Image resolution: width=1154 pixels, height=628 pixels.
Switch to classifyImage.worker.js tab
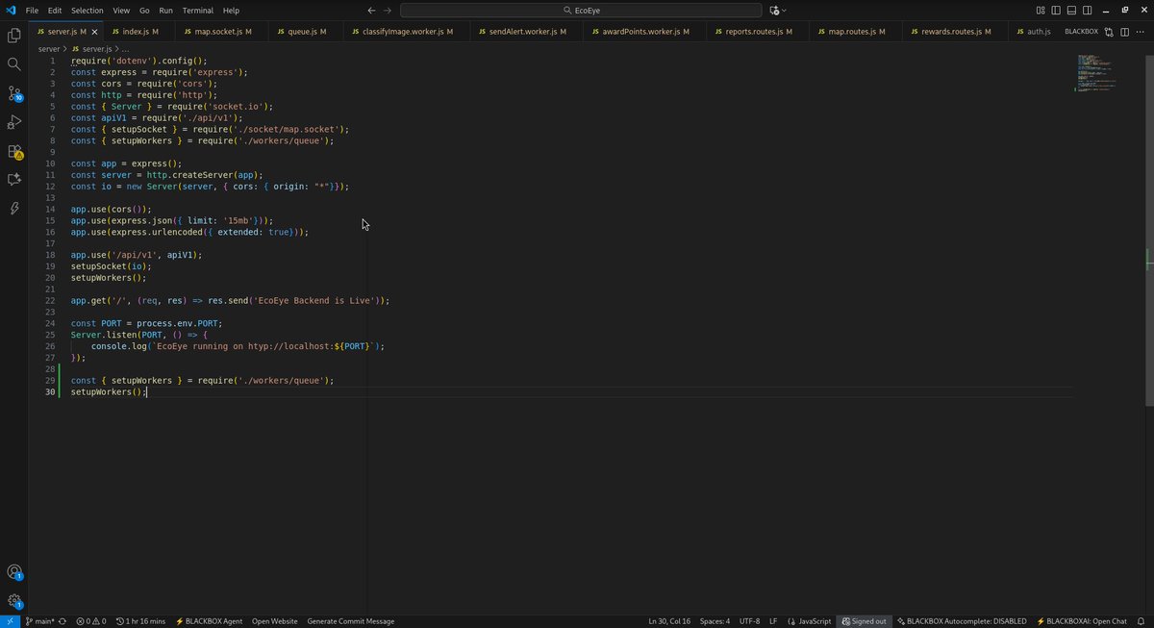coord(407,32)
